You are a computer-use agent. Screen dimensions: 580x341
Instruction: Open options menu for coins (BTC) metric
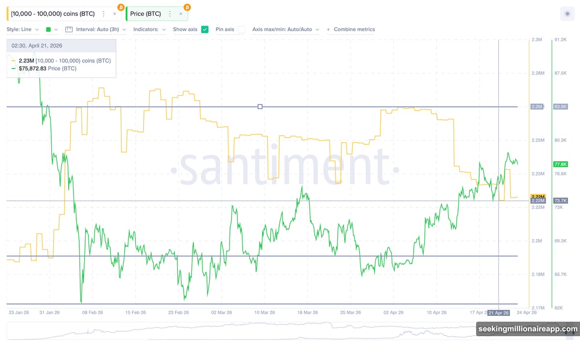tap(103, 14)
